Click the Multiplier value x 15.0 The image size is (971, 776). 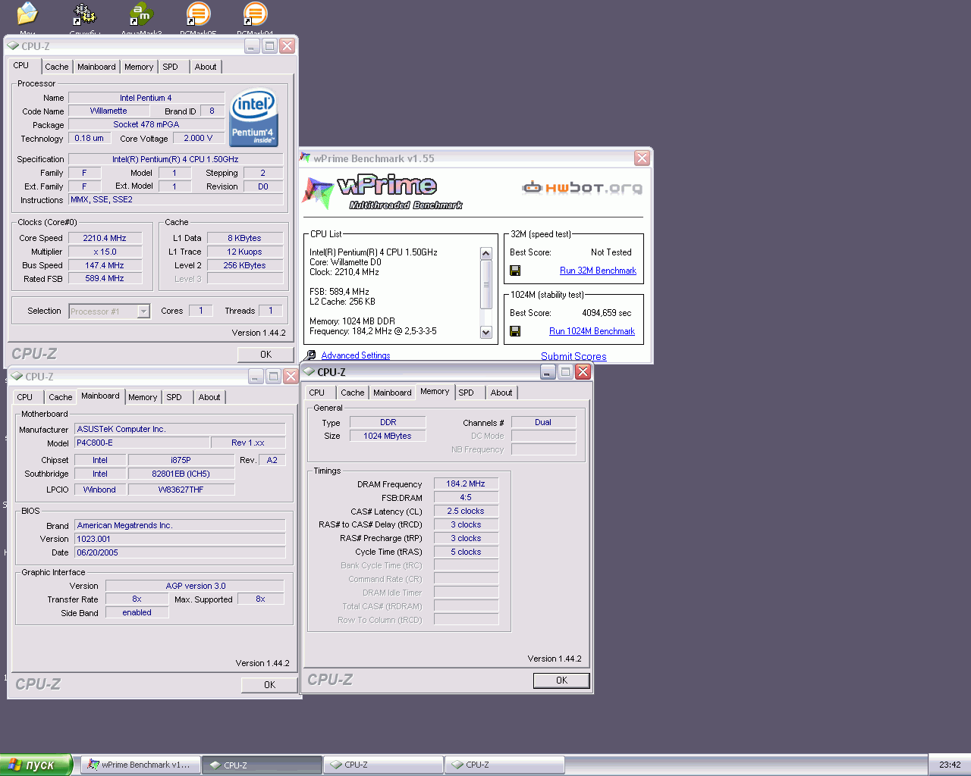click(105, 252)
